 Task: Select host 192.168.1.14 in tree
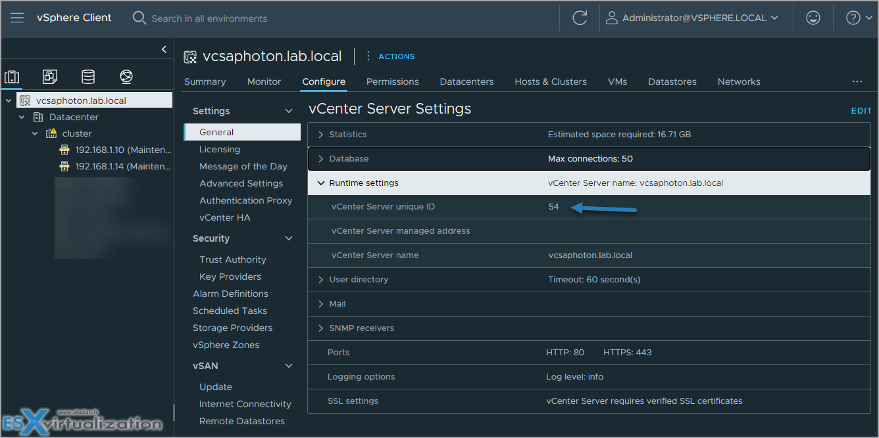pyautogui.click(x=123, y=166)
